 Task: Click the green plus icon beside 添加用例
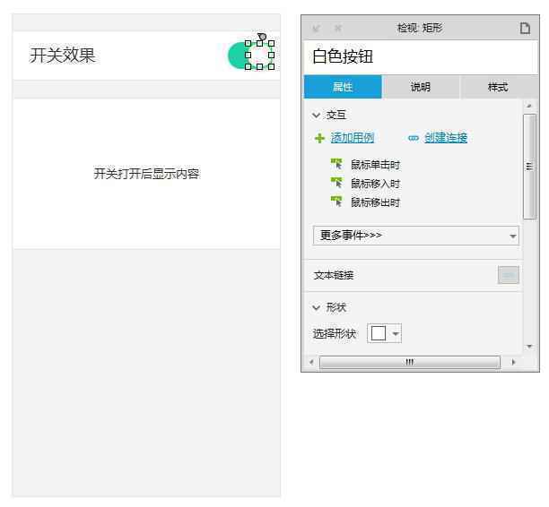319,138
